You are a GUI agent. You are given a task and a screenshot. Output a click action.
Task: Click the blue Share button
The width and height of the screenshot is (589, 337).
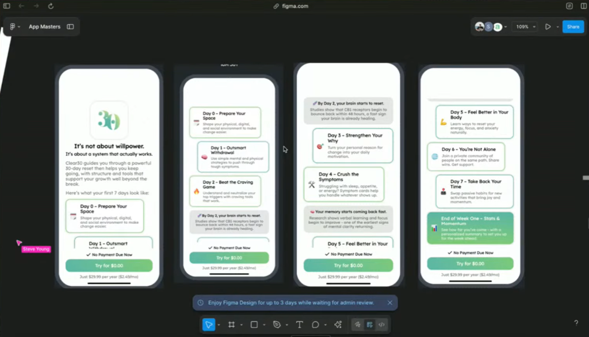[573, 26]
